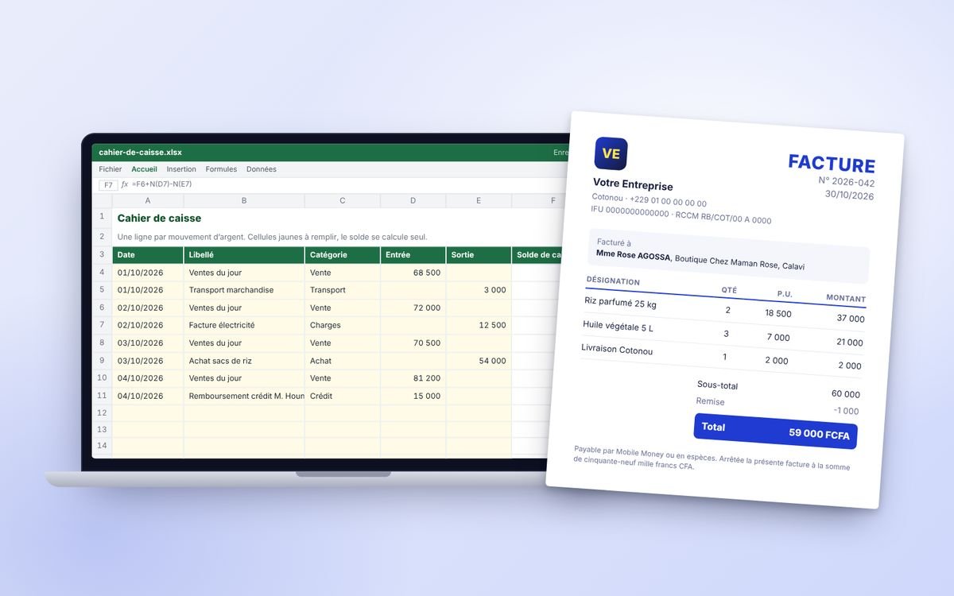Screen dimensions: 954x596
Task: Select the 12 500 sortie cell
Action: [x=479, y=325]
